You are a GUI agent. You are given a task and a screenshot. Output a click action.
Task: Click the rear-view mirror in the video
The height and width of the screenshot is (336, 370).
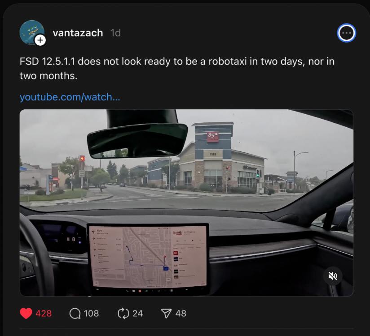coord(137,141)
